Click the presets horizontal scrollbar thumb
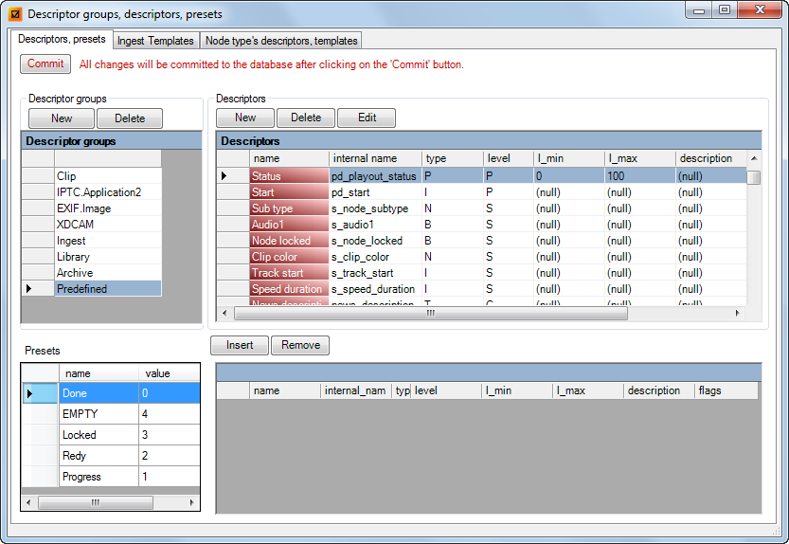The height and width of the screenshot is (544, 789). (x=96, y=502)
